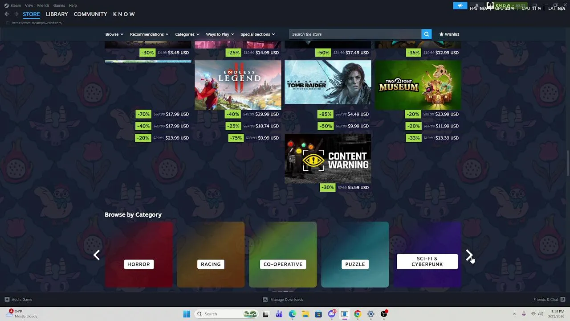Show hidden system tray icons
This screenshot has width=570, height=321.
coord(514,314)
